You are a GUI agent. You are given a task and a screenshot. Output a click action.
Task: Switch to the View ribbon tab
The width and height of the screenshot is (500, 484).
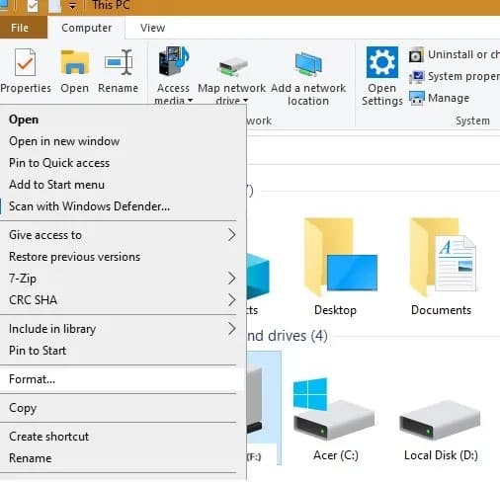[x=152, y=28]
